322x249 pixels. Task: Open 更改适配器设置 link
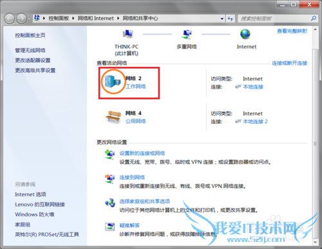[33, 60]
